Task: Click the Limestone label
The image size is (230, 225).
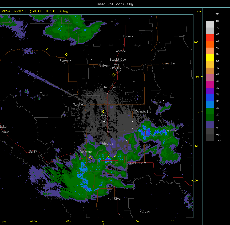Action: click(x=41, y=95)
